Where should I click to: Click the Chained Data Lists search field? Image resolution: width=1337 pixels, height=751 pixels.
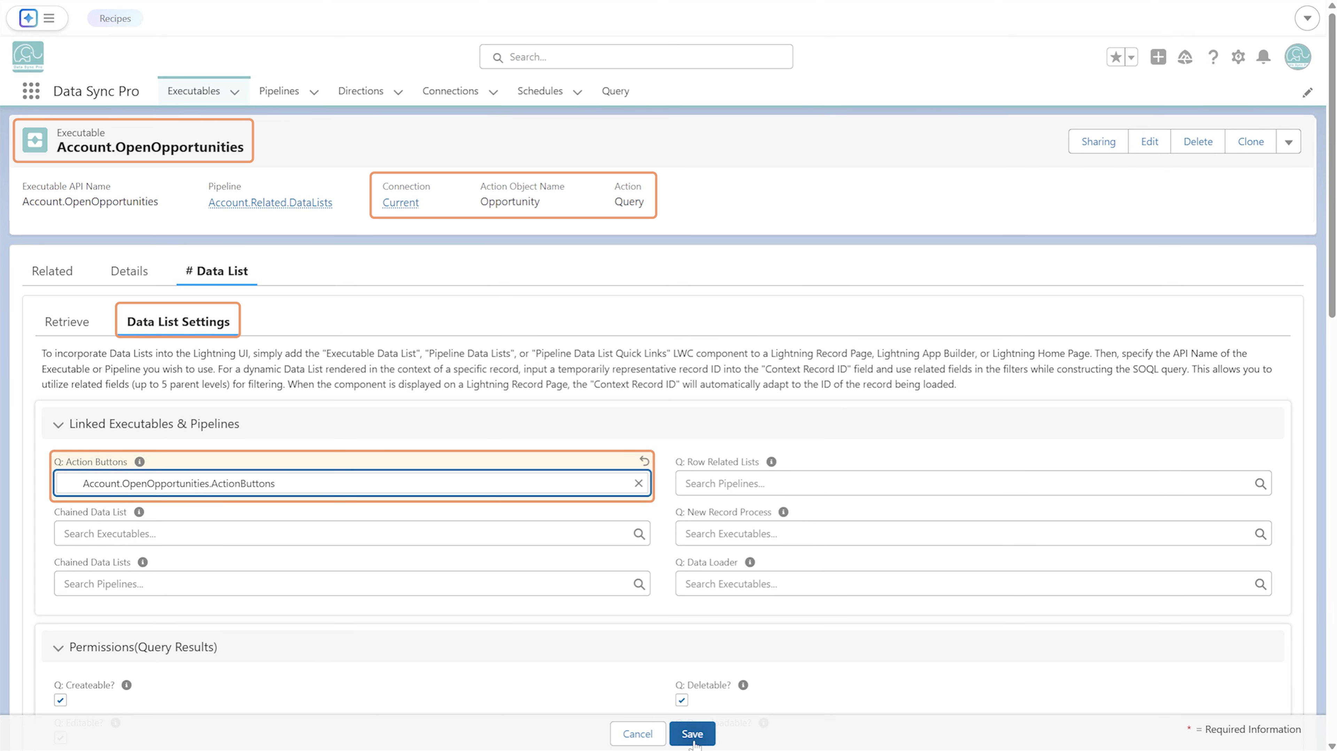(352, 584)
